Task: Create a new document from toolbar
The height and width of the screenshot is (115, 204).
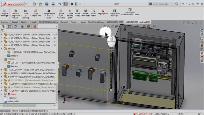Action: click(34, 4)
